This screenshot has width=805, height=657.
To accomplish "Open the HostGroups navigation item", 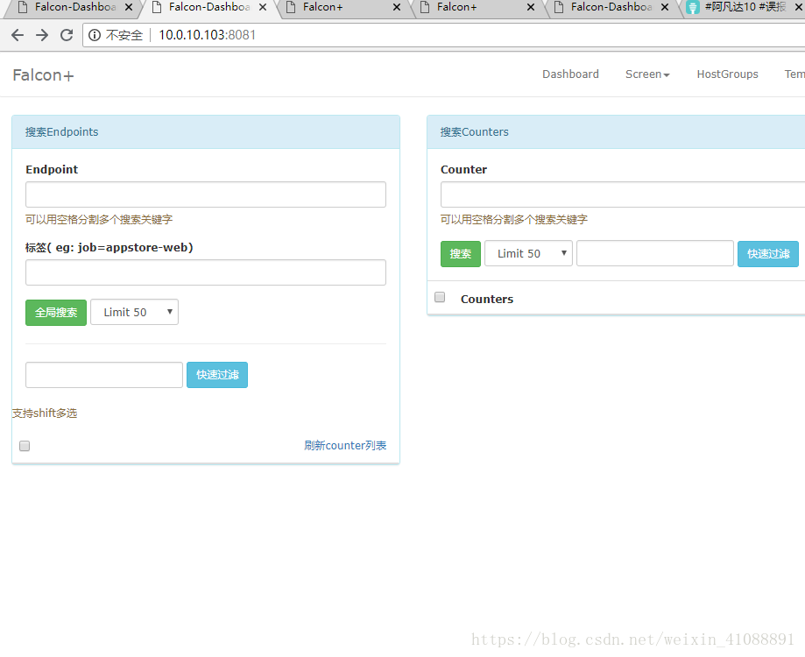I will pos(727,74).
